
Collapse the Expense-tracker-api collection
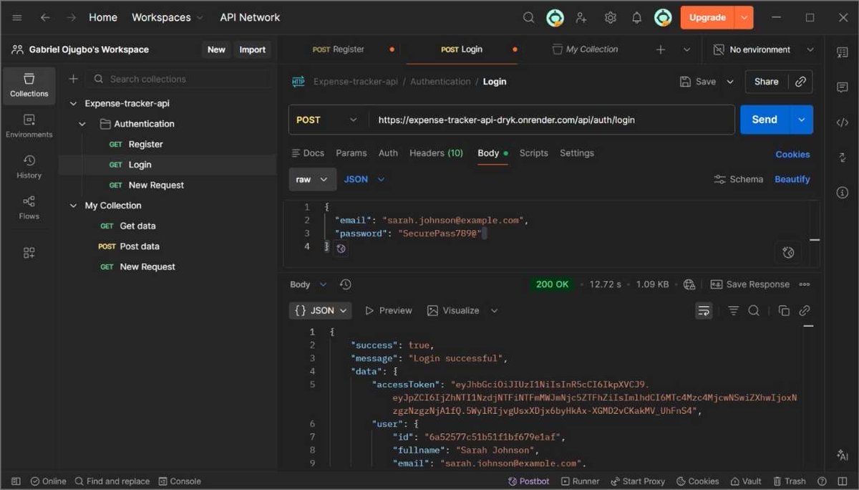[x=73, y=103]
